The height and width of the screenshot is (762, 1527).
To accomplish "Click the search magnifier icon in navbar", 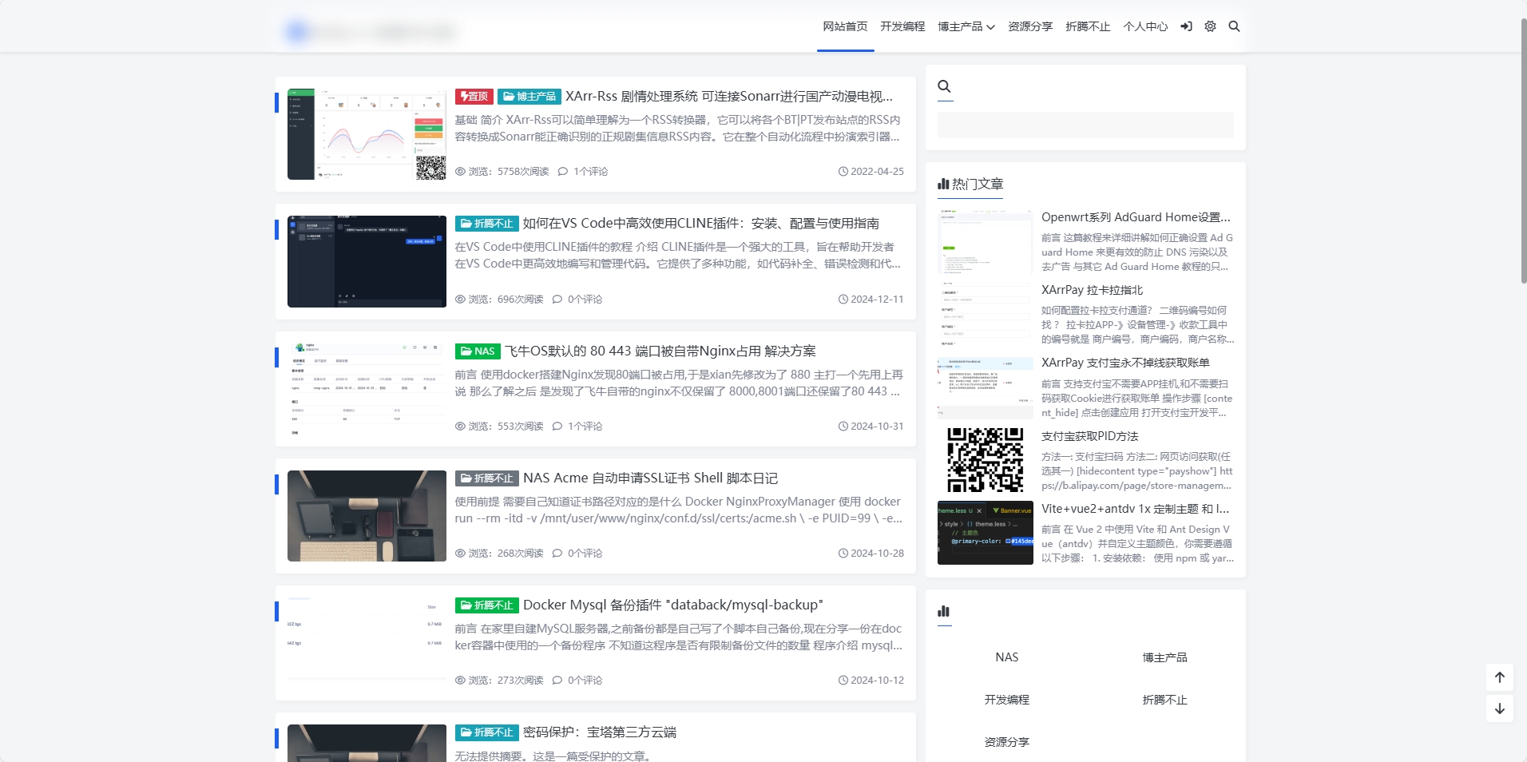I will (x=1234, y=26).
